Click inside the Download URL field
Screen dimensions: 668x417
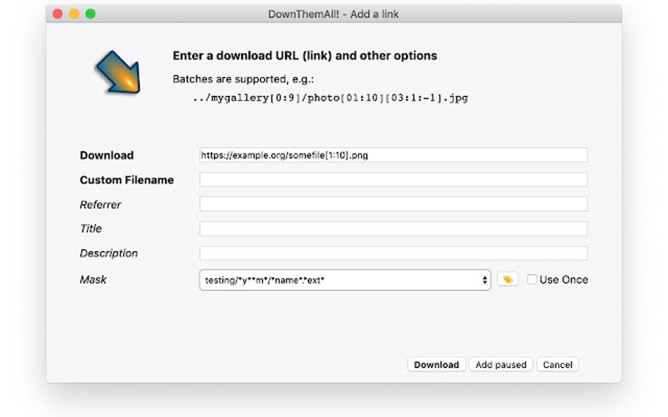point(393,155)
